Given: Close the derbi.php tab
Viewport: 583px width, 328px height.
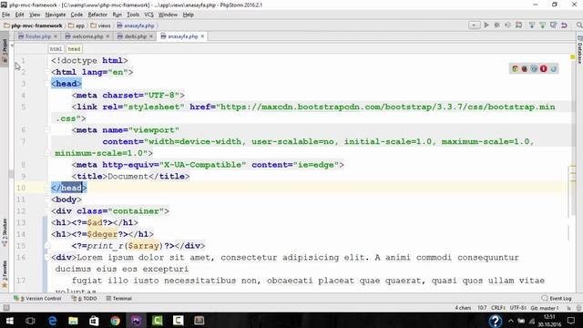Looking at the screenshot, I should point(151,36).
